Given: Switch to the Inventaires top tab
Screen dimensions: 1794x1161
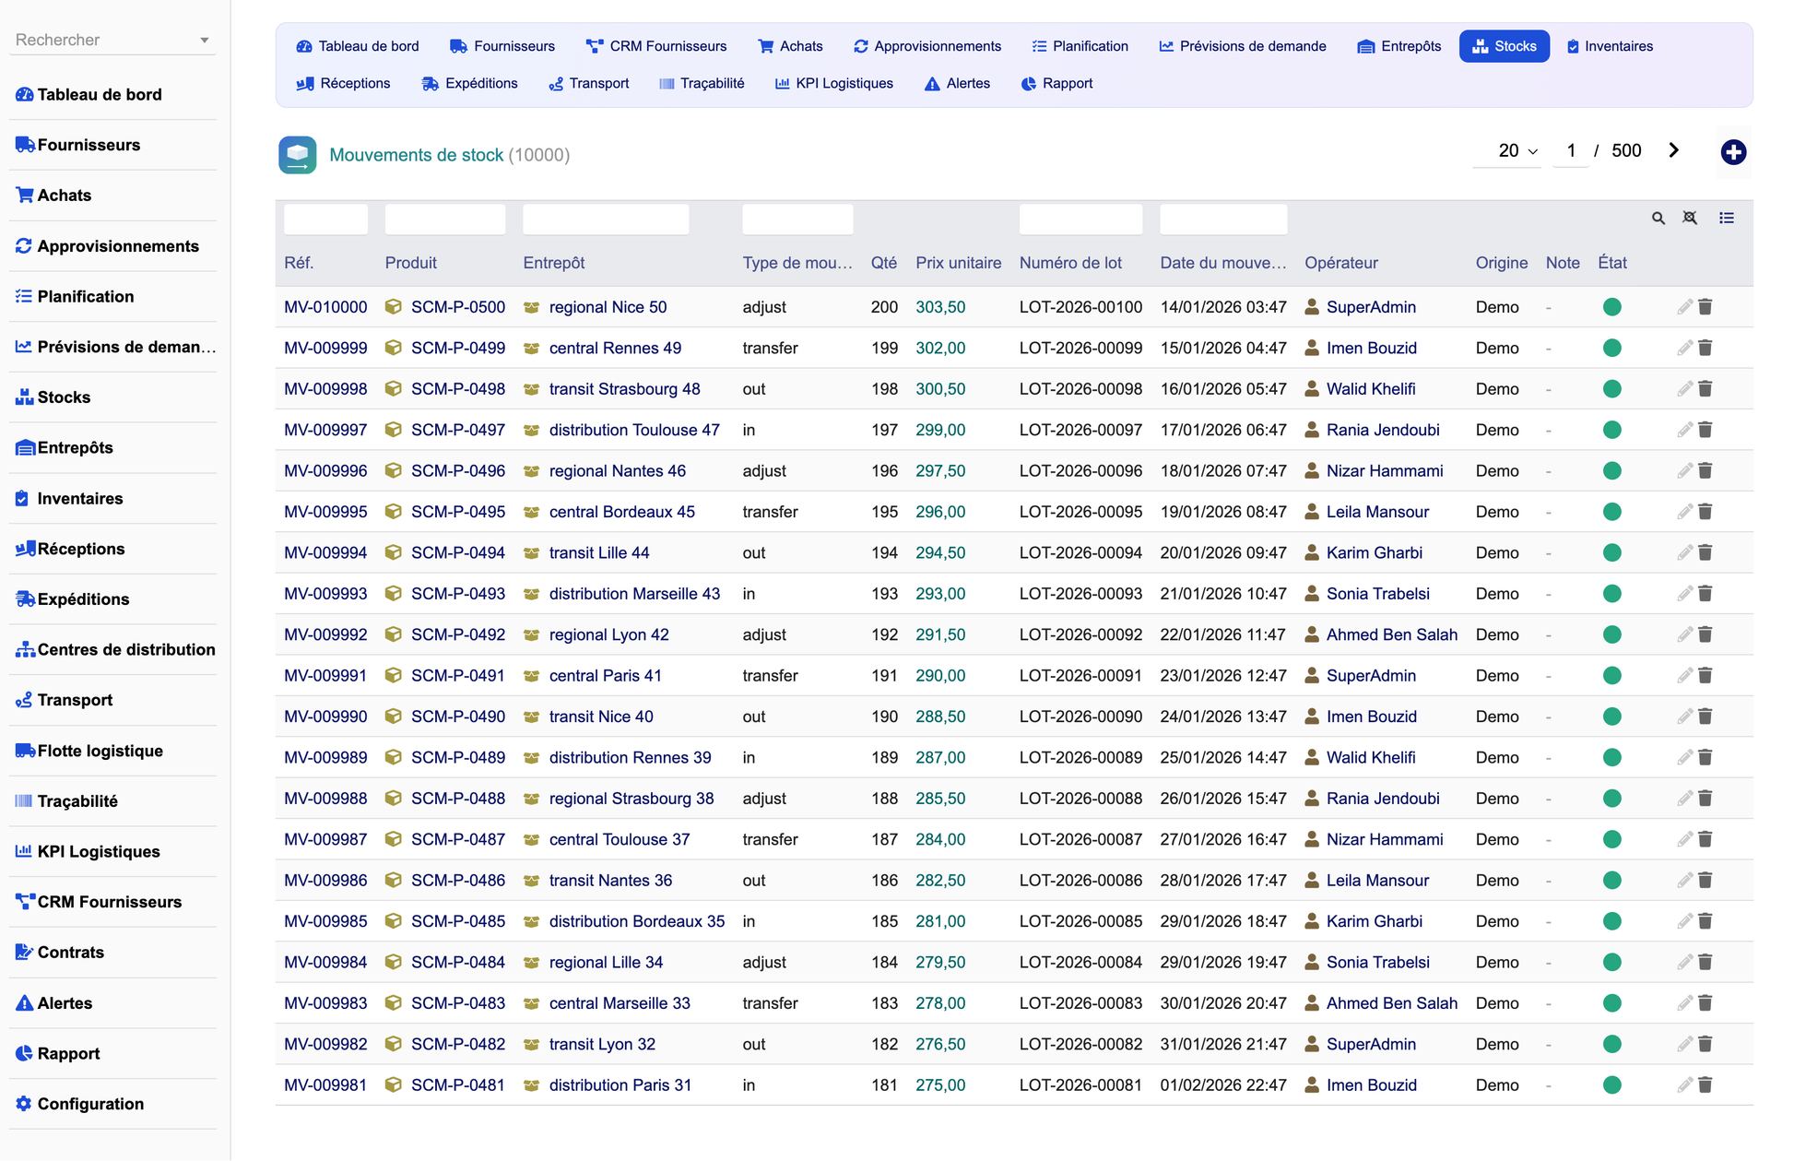Looking at the screenshot, I should point(1610,46).
